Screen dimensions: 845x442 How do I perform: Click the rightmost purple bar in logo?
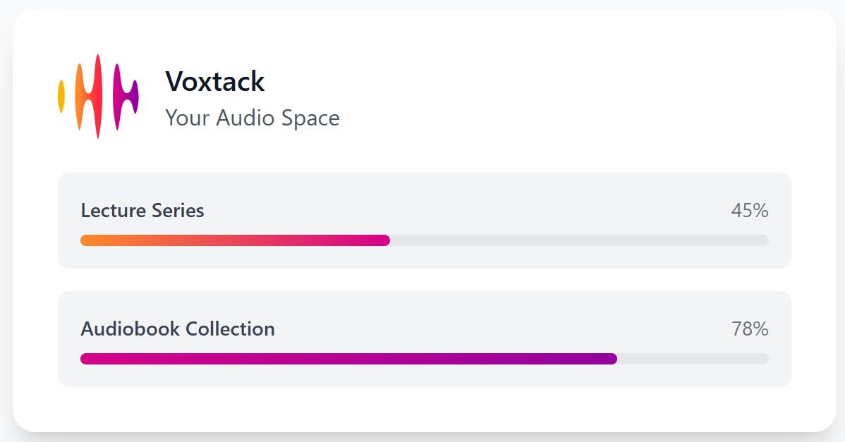pos(134,97)
